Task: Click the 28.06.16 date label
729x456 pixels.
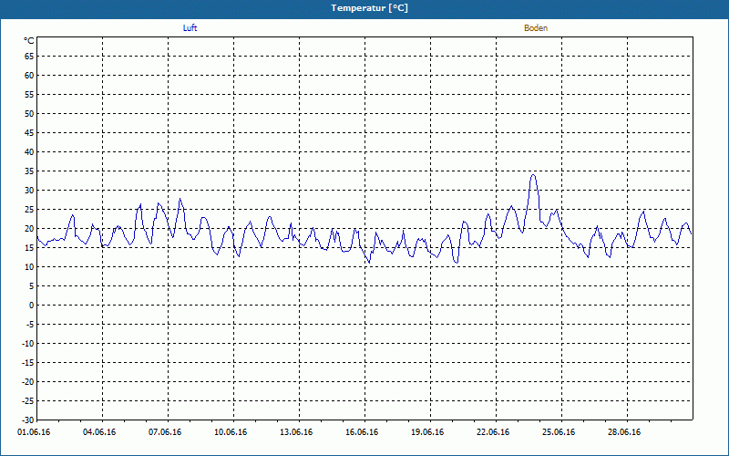Action: click(624, 432)
